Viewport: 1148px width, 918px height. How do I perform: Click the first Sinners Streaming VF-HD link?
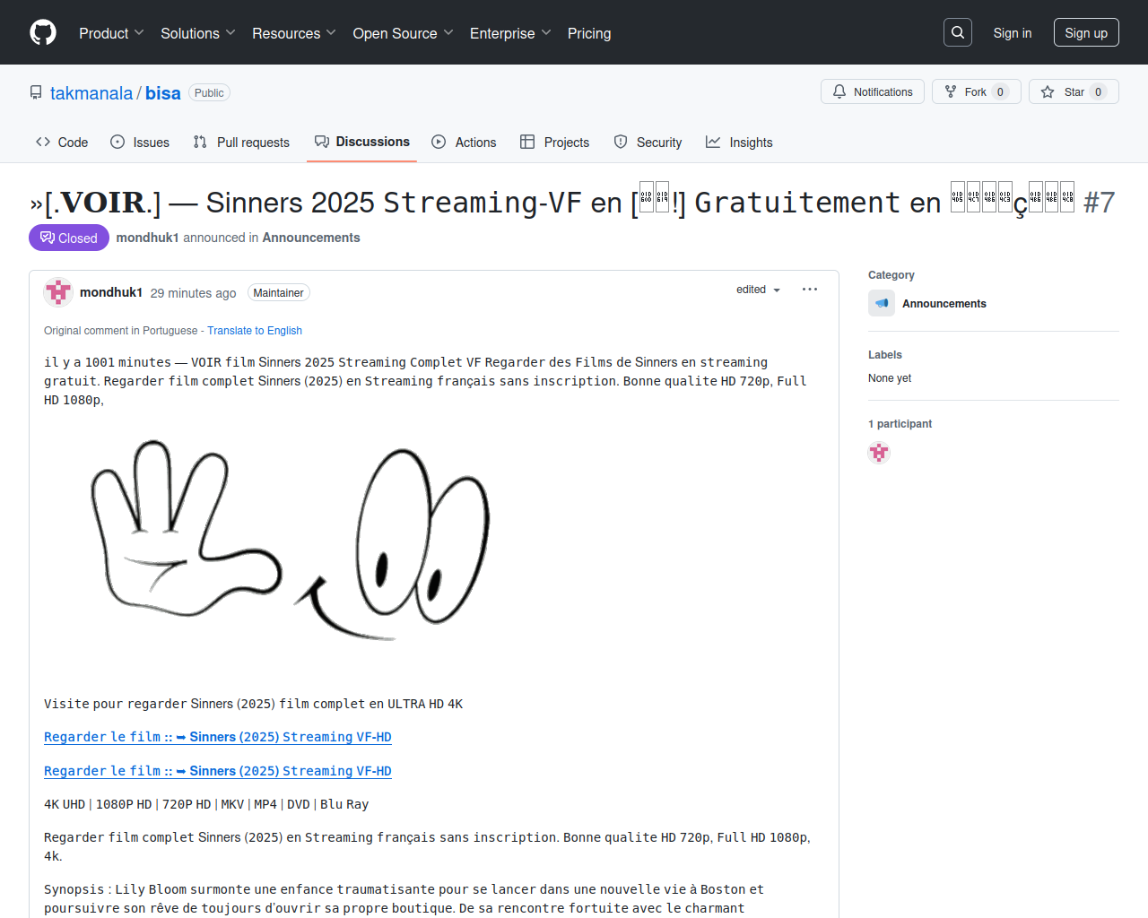(x=218, y=737)
